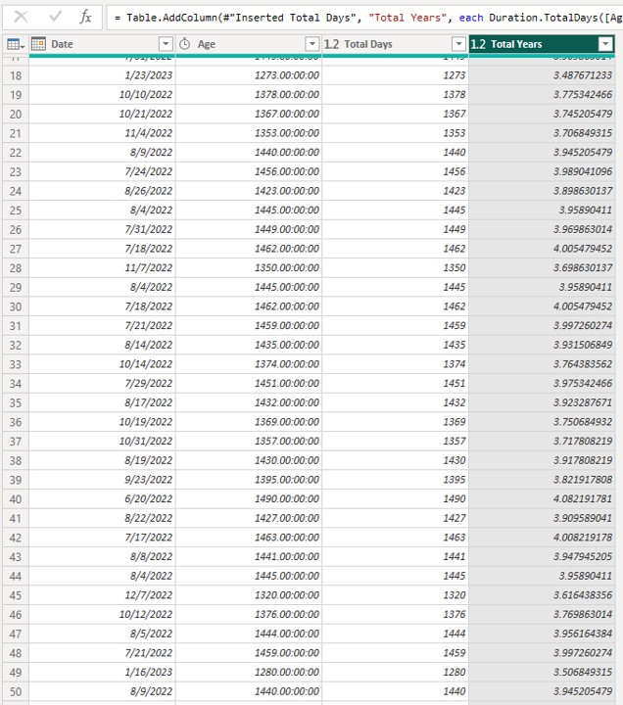Click Total Years cell 3.989041096

click(542, 171)
